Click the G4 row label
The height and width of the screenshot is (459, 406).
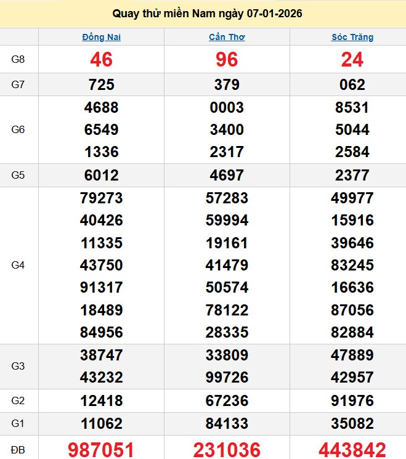(x=18, y=266)
